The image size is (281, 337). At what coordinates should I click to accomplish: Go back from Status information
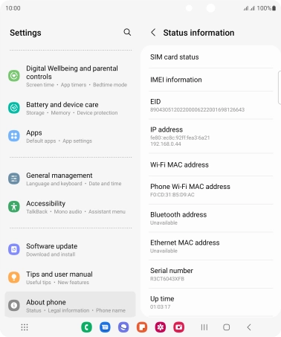click(x=153, y=32)
